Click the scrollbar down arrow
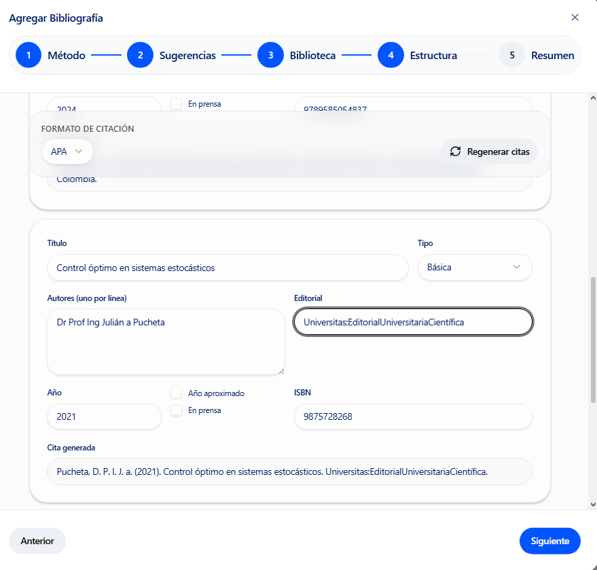 coord(592,504)
